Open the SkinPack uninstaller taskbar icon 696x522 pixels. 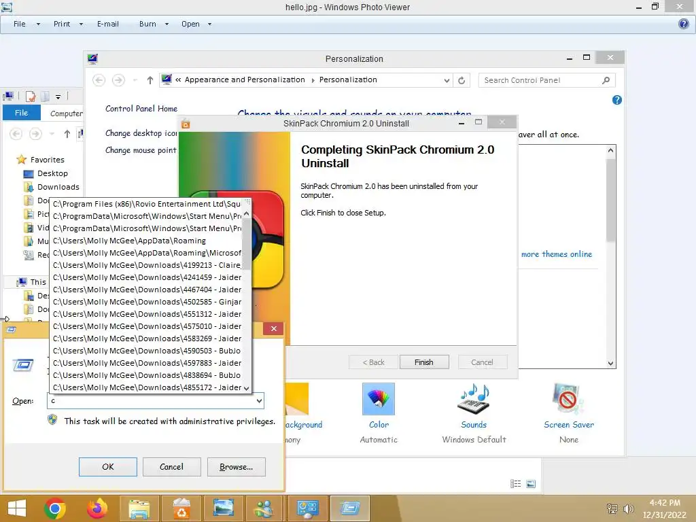tap(181, 508)
